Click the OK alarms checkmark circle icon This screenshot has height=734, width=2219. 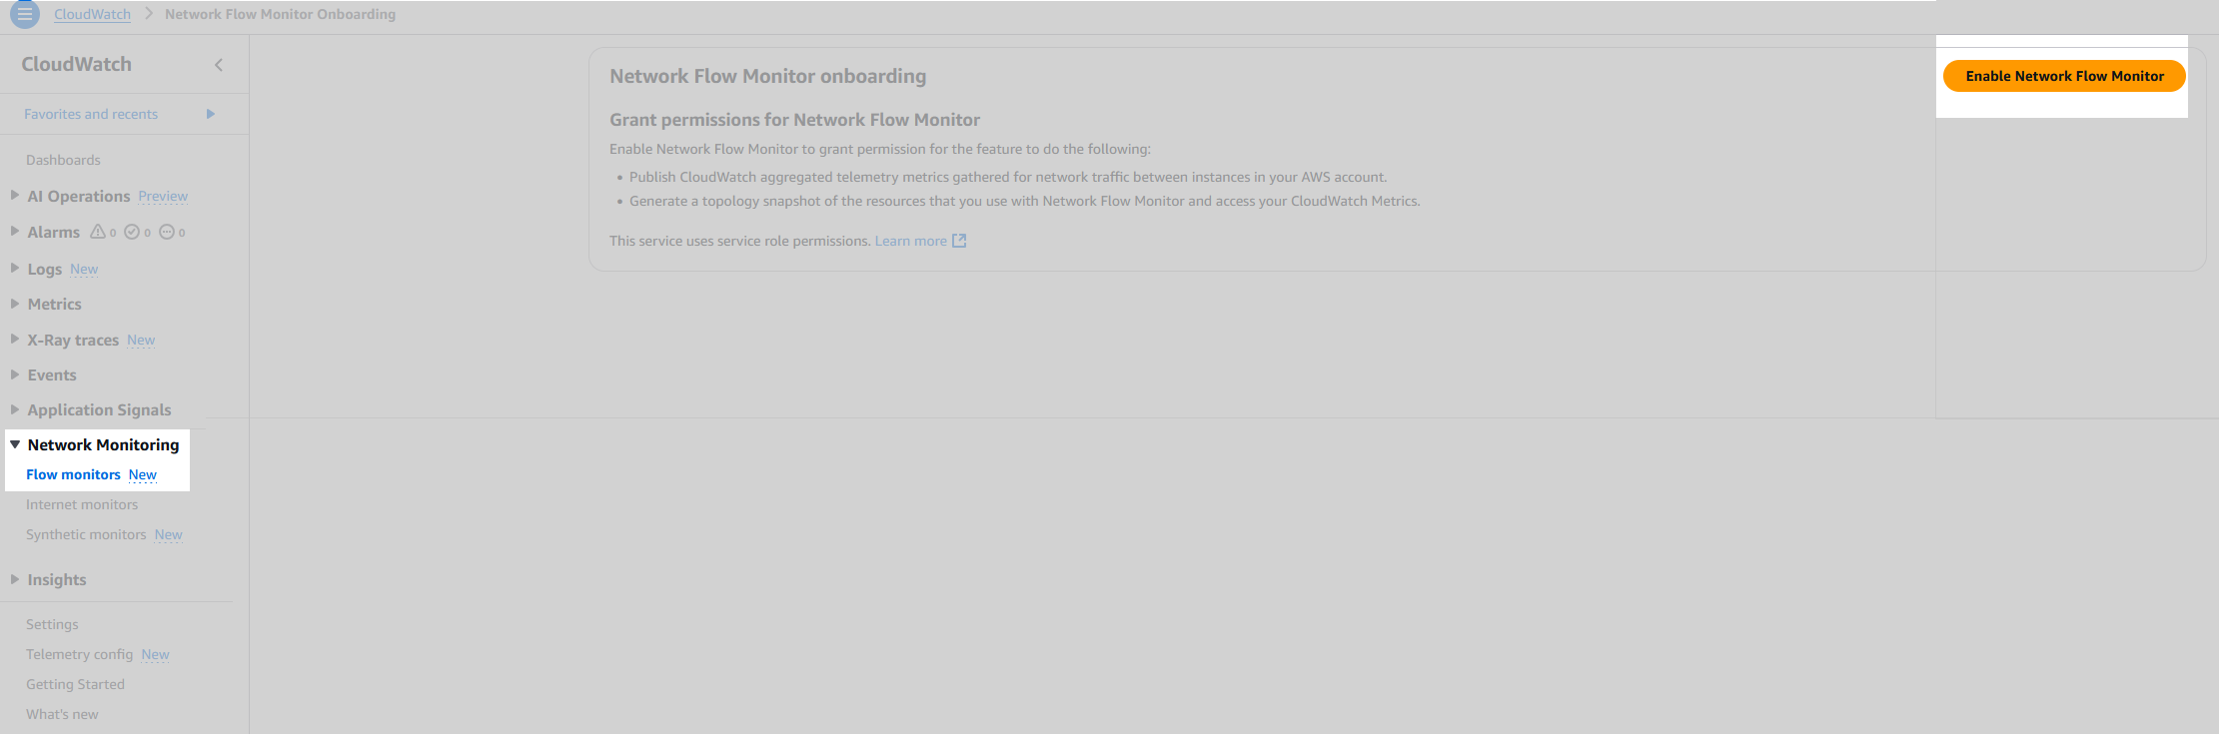(132, 232)
